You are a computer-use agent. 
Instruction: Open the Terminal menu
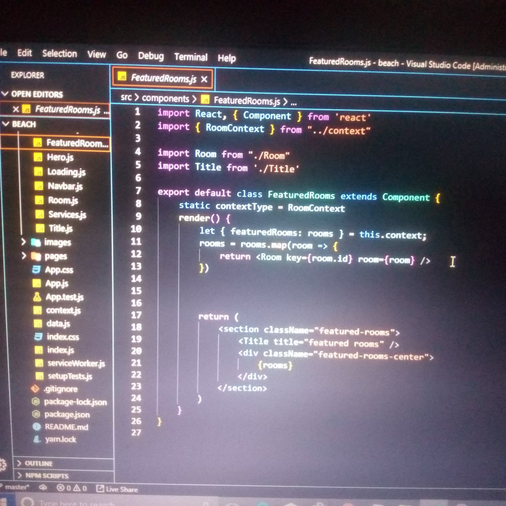click(x=191, y=57)
